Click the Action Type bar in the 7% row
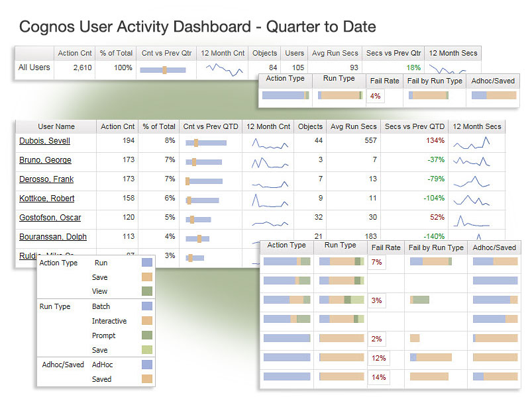 287,261
